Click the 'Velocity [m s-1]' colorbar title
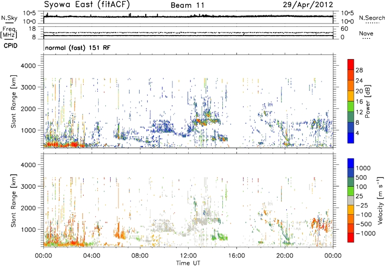 point(380,200)
